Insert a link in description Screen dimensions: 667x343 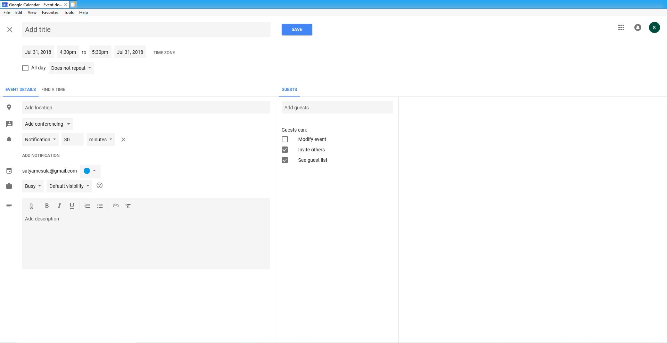tap(116, 206)
